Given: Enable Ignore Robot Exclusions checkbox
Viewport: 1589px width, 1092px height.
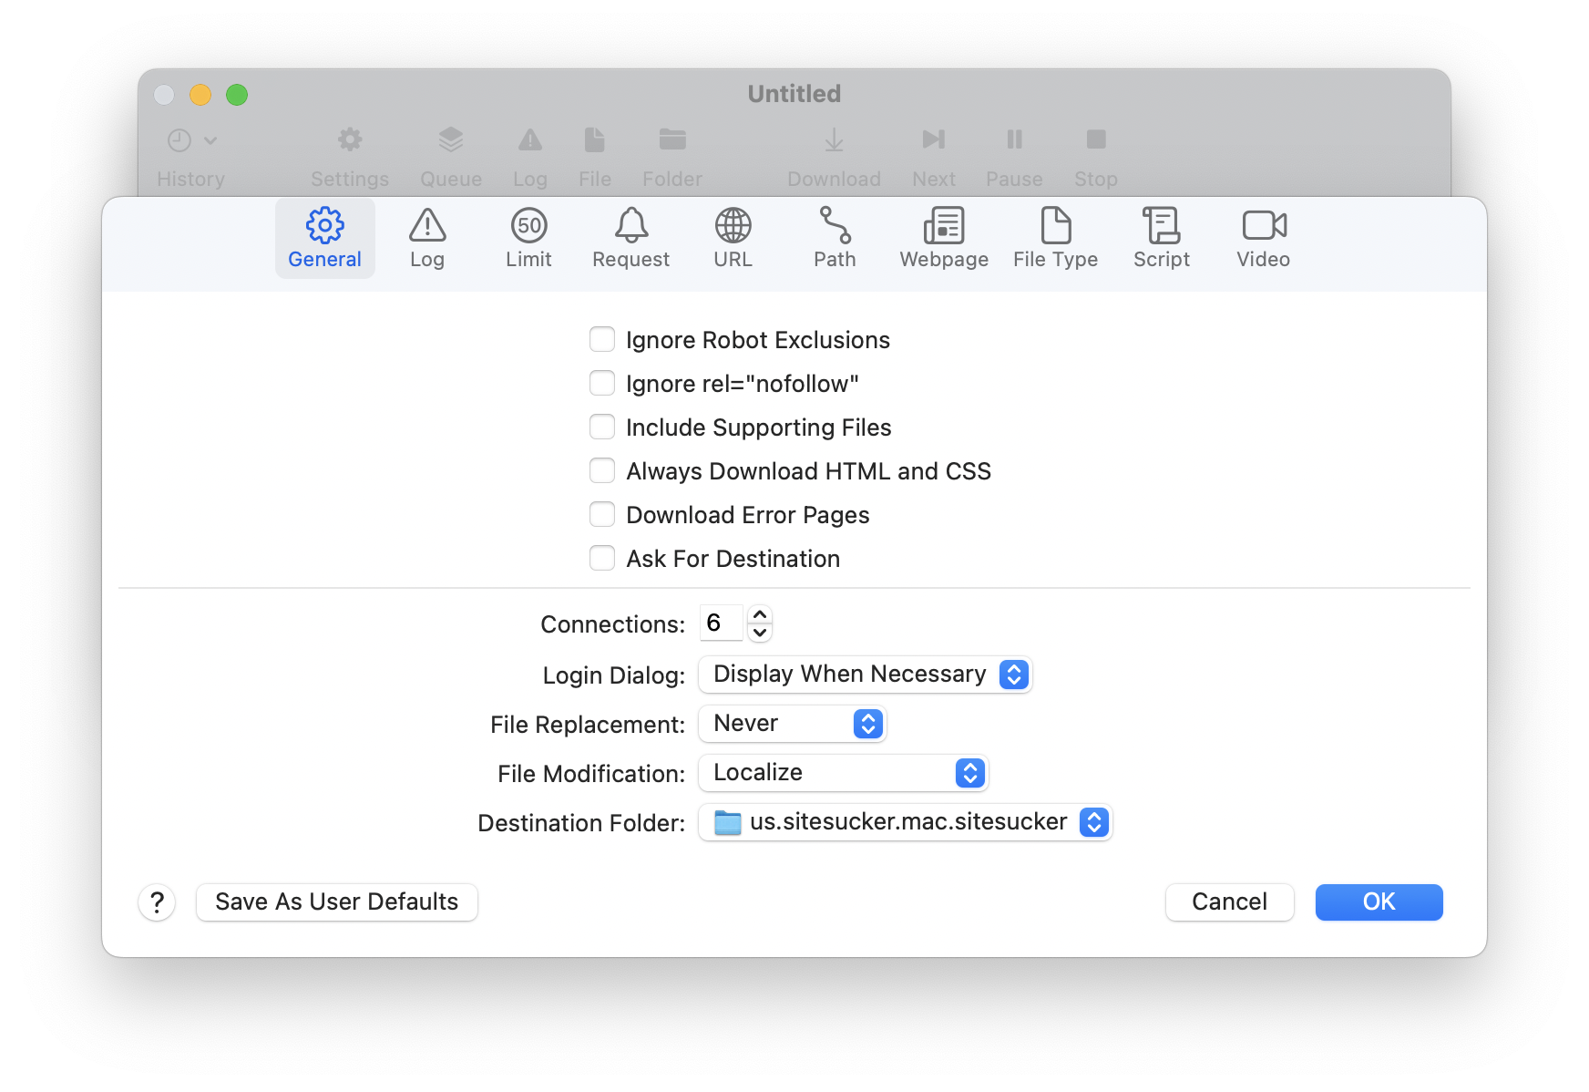Looking at the screenshot, I should click(x=602, y=340).
